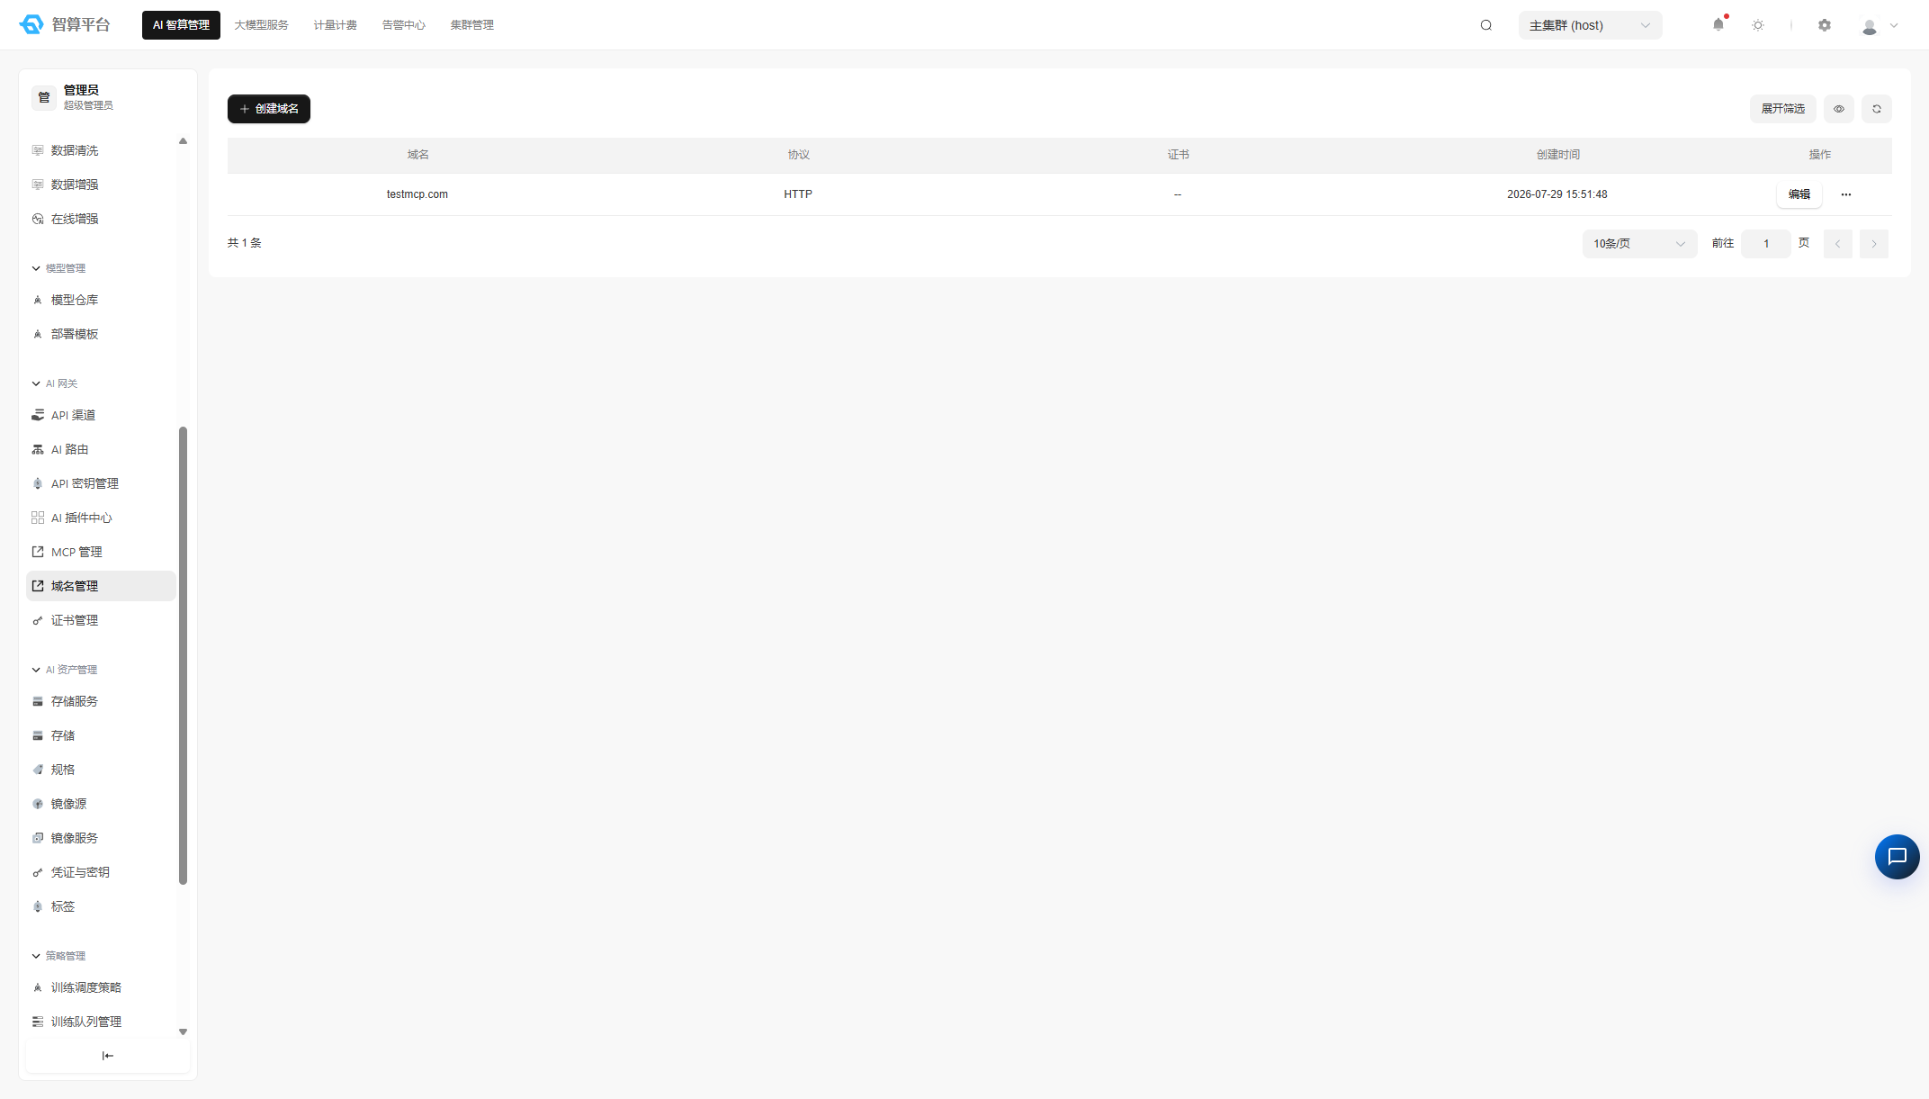Collapse the AI 网关 sidebar group
1929x1099 pixels.
coord(55,383)
